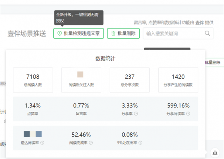The width and height of the screenshot is (224, 159).
Task: Select the 1420 share-generated reads value
Action: pos(178,77)
